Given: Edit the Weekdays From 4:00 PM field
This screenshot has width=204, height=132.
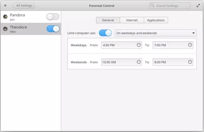Looking at the screenshot, I should click(x=122, y=45).
